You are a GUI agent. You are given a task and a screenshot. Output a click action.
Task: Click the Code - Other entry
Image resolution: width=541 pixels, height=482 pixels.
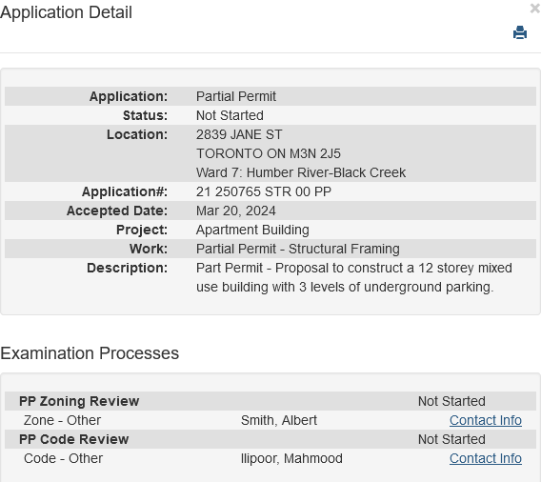pyautogui.click(x=63, y=458)
